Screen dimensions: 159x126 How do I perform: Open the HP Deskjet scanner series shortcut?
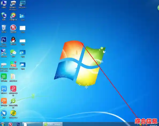tap(4, 67)
